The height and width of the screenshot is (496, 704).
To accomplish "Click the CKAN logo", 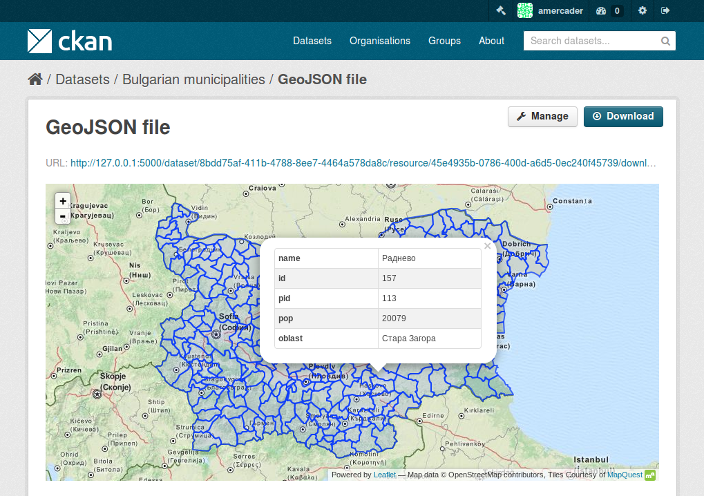I will [70, 41].
